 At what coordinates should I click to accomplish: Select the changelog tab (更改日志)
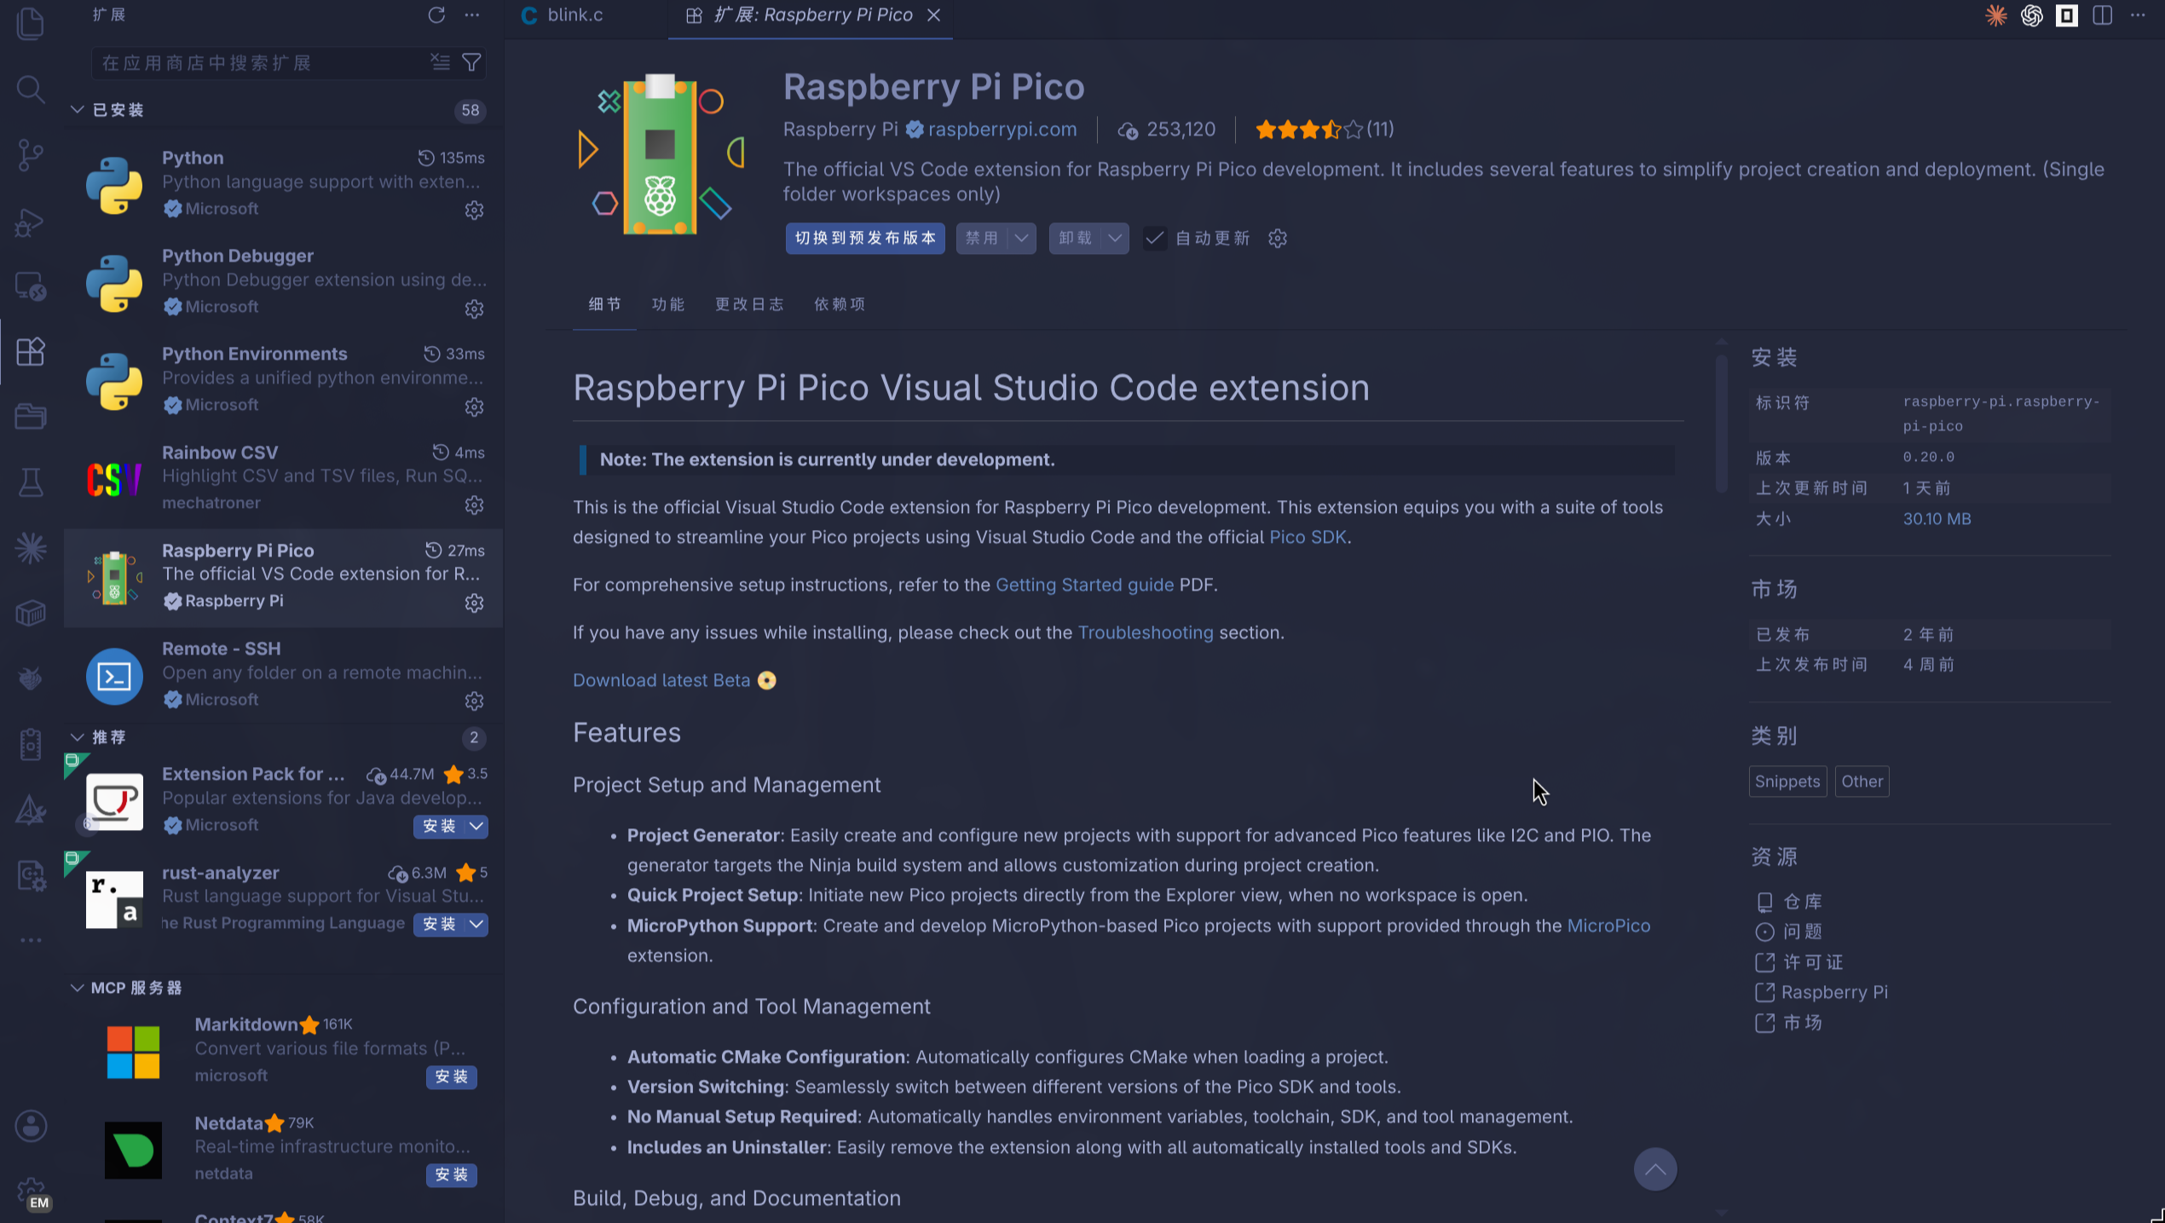click(749, 304)
